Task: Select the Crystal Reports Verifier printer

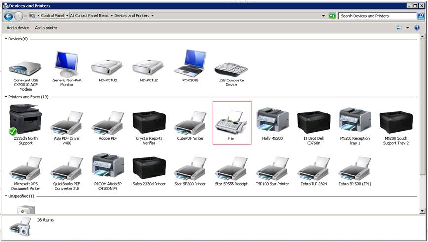Action: pos(149,128)
